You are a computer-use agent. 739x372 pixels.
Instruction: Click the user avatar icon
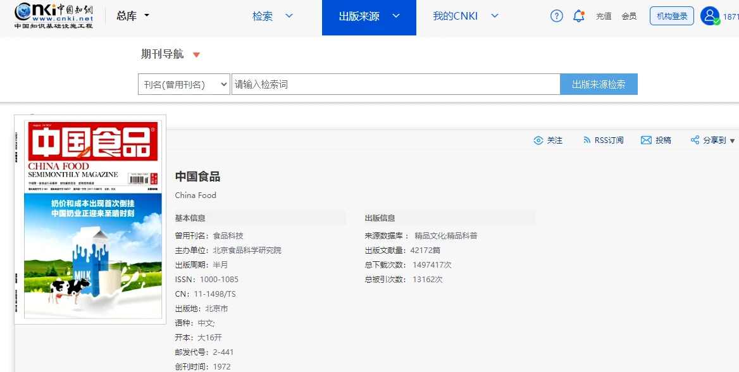[x=709, y=16]
